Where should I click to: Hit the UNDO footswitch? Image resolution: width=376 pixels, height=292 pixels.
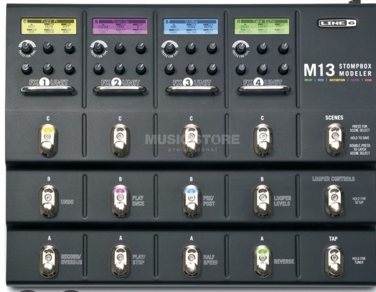point(48,201)
